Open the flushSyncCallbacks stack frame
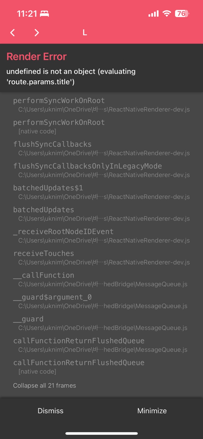203x439 pixels. (101, 148)
